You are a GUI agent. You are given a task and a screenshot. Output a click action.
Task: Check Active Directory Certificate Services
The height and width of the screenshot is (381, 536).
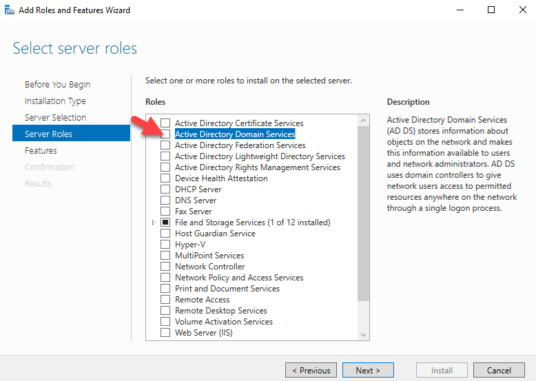(165, 123)
